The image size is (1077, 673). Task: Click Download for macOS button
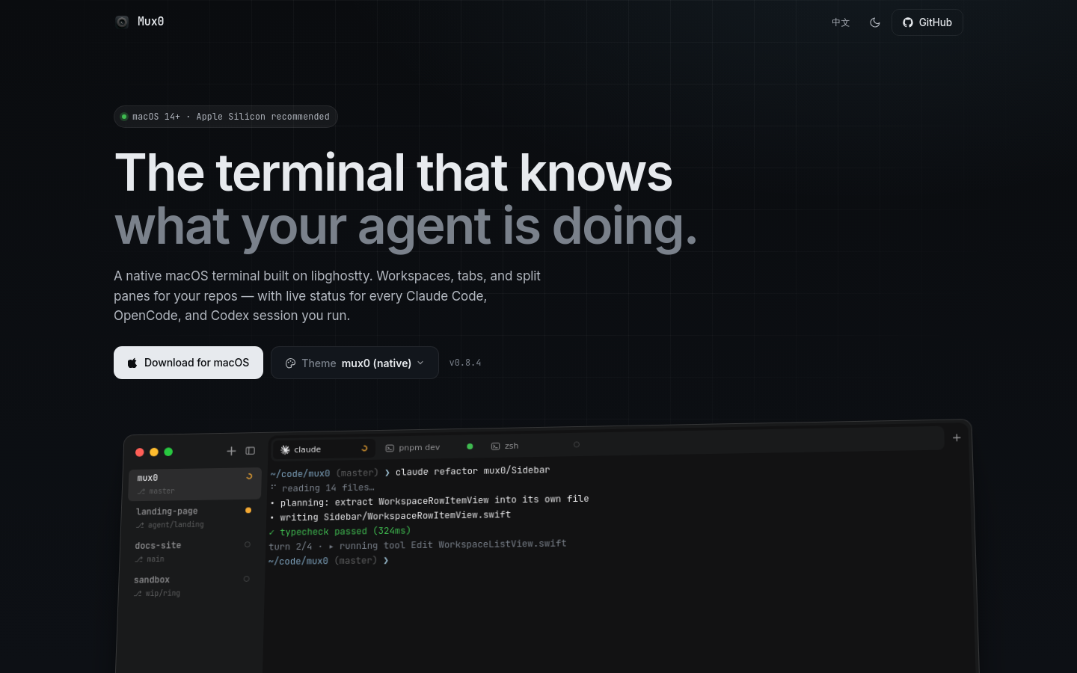188,363
